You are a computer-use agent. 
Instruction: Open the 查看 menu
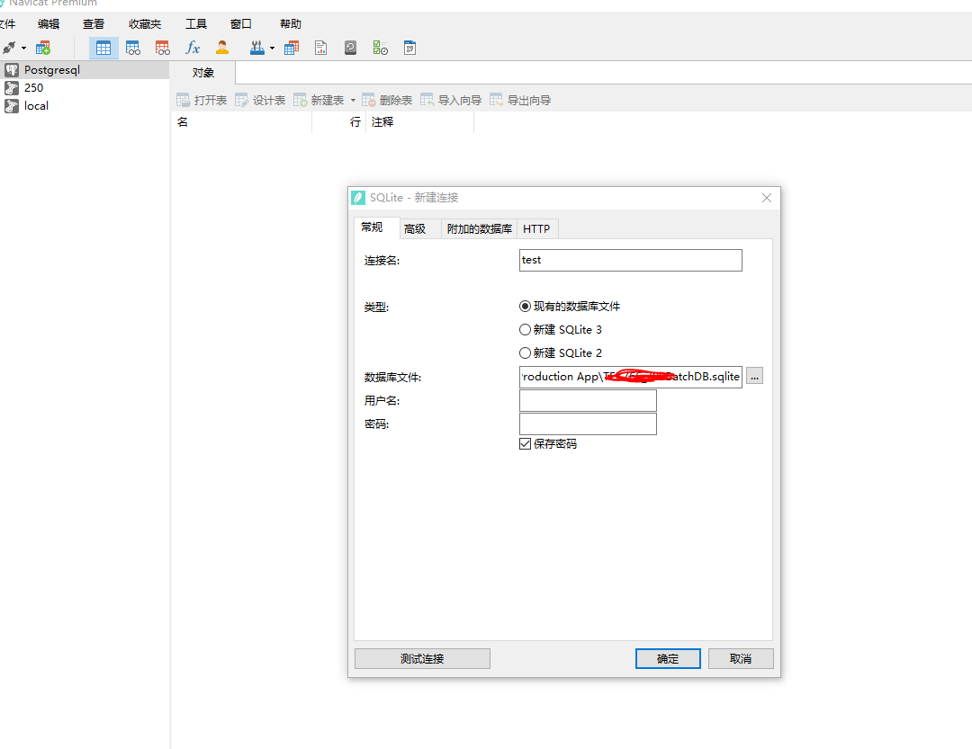click(94, 24)
